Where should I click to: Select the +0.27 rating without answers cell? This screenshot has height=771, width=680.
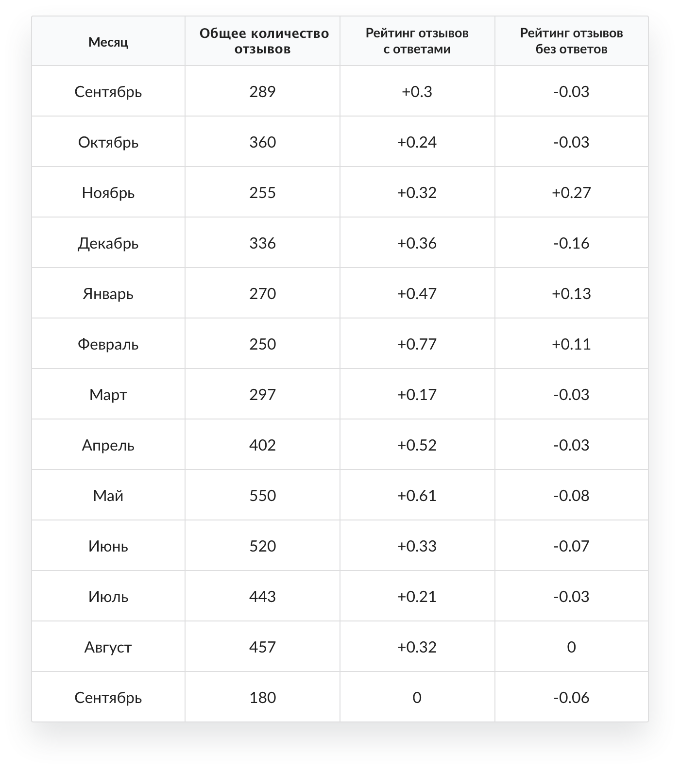tap(571, 193)
